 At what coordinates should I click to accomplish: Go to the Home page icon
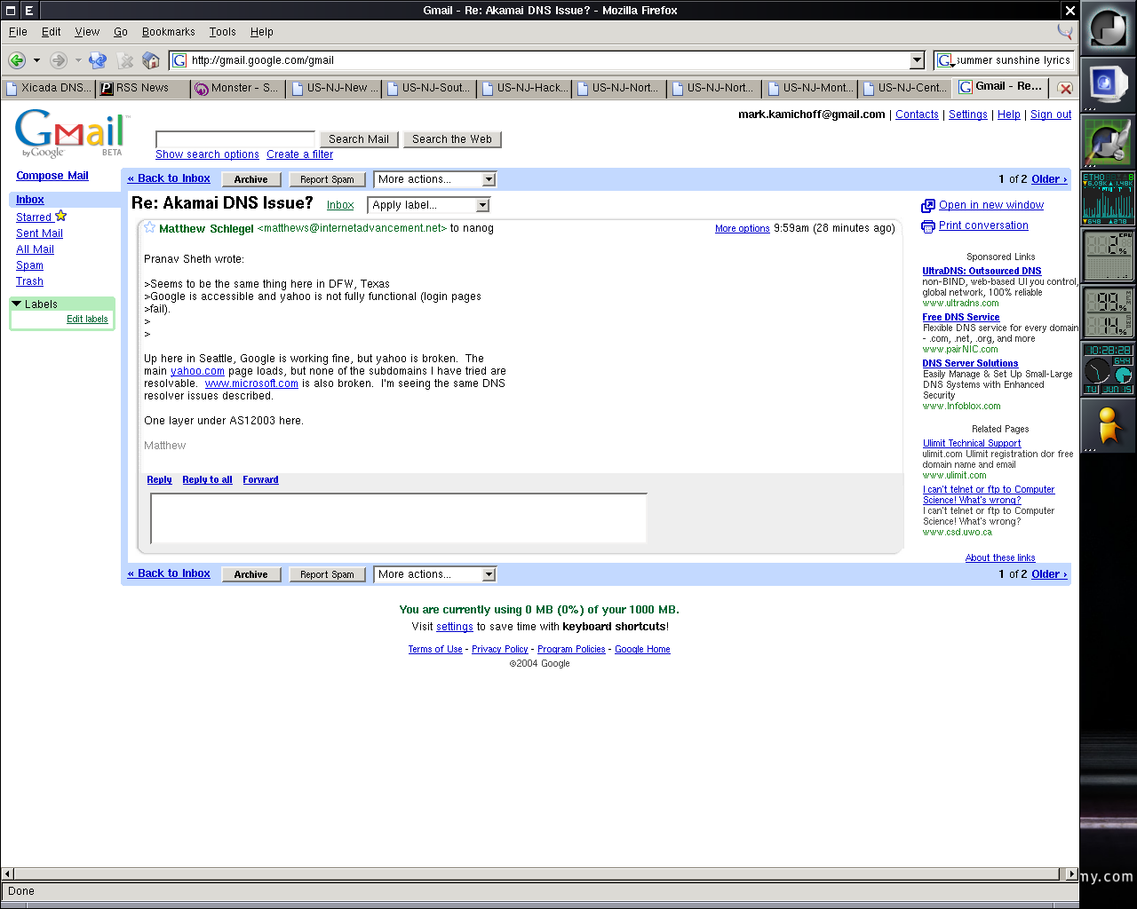[x=151, y=60]
